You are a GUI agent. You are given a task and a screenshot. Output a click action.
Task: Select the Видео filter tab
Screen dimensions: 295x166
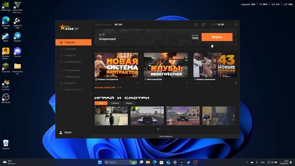129,103
